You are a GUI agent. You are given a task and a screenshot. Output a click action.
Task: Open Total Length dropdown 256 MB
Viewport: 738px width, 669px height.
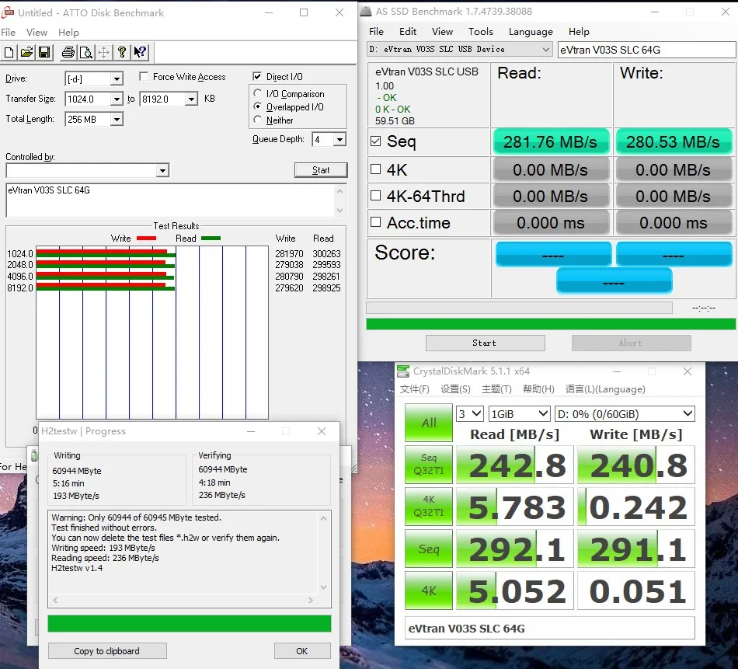(117, 119)
